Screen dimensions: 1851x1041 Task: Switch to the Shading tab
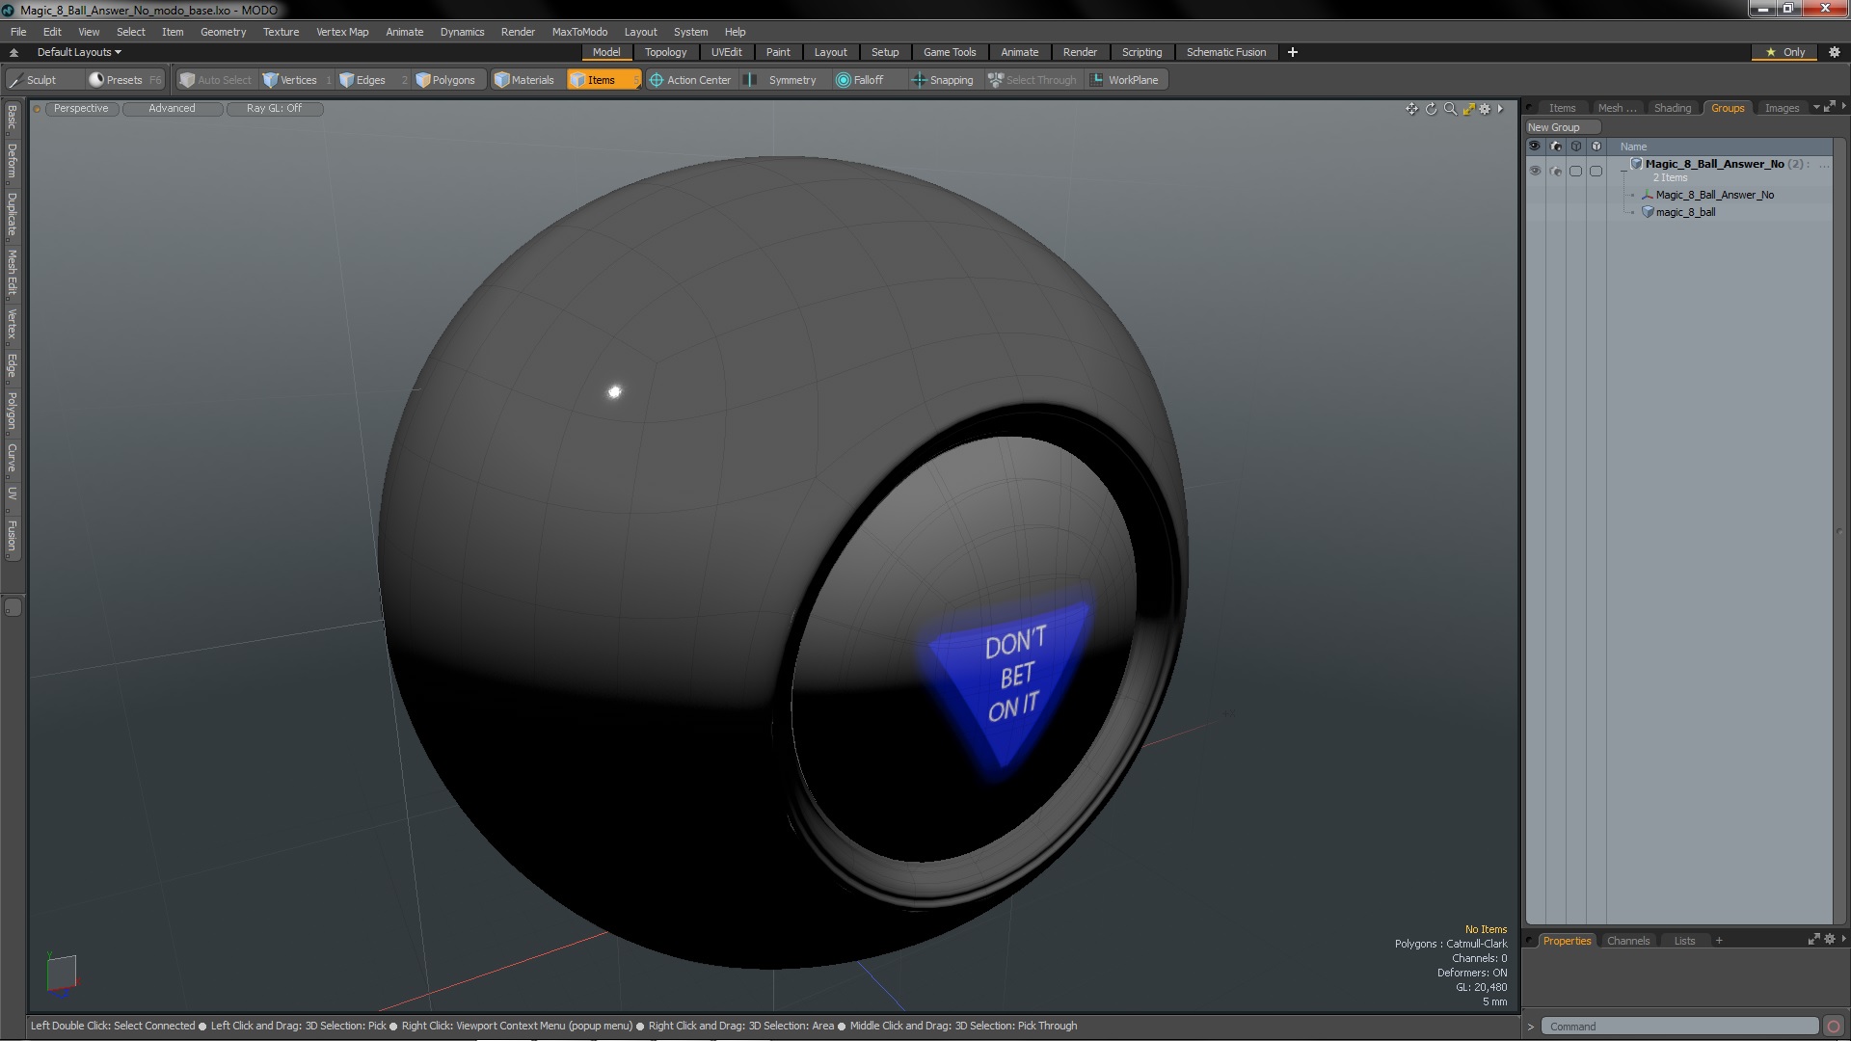click(1672, 108)
